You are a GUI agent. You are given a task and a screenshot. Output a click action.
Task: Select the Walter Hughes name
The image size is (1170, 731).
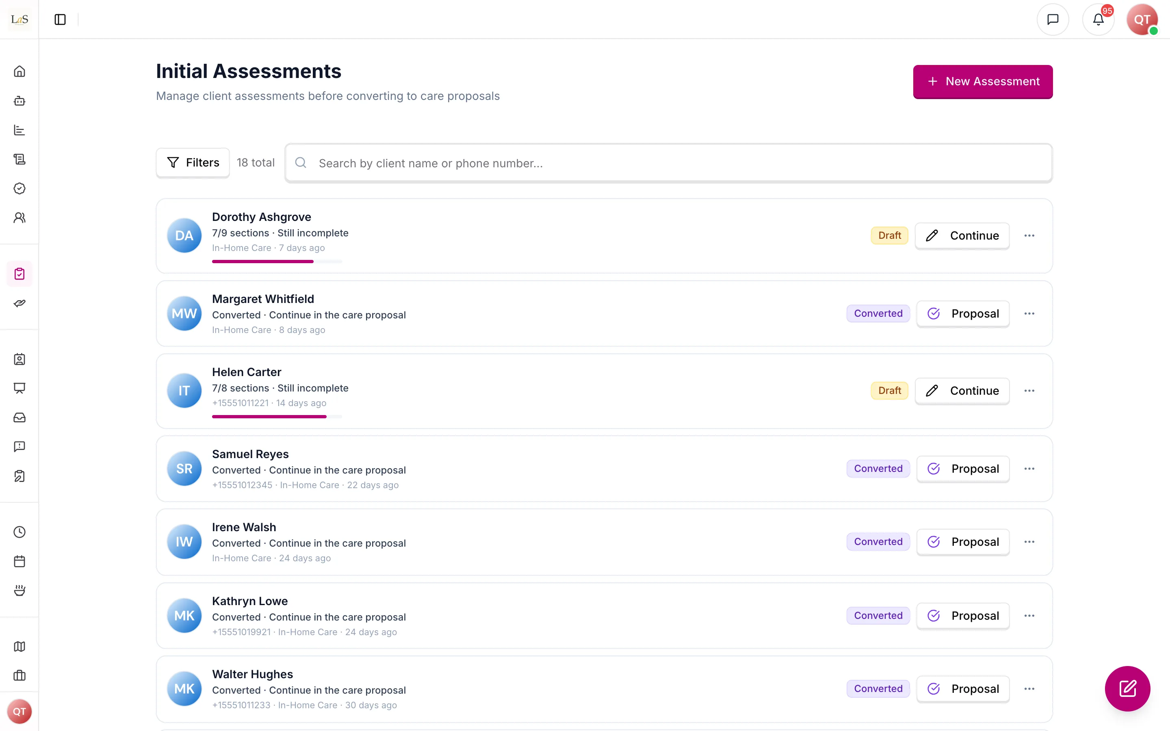[x=252, y=674]
